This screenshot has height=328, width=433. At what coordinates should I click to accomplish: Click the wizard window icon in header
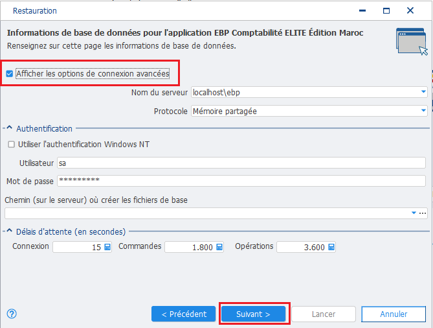point(412,41)
